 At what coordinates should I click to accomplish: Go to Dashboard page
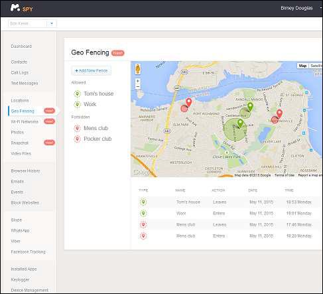pos(21,46)
